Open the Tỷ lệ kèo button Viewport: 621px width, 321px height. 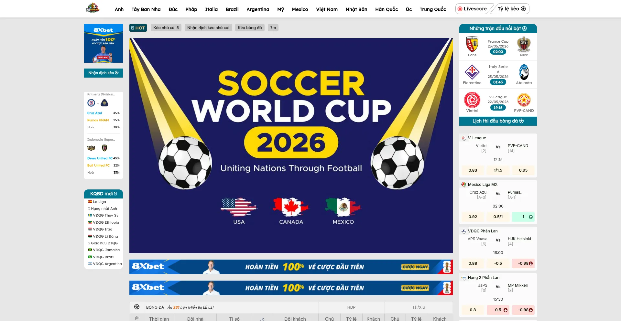512,9
